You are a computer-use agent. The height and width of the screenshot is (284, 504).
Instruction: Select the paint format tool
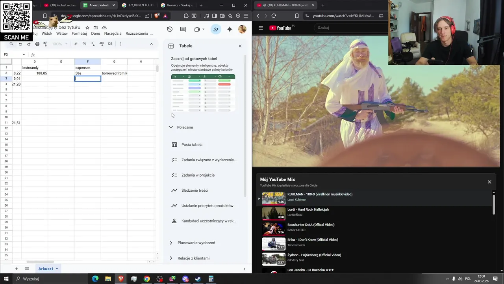tap(45, 44)
